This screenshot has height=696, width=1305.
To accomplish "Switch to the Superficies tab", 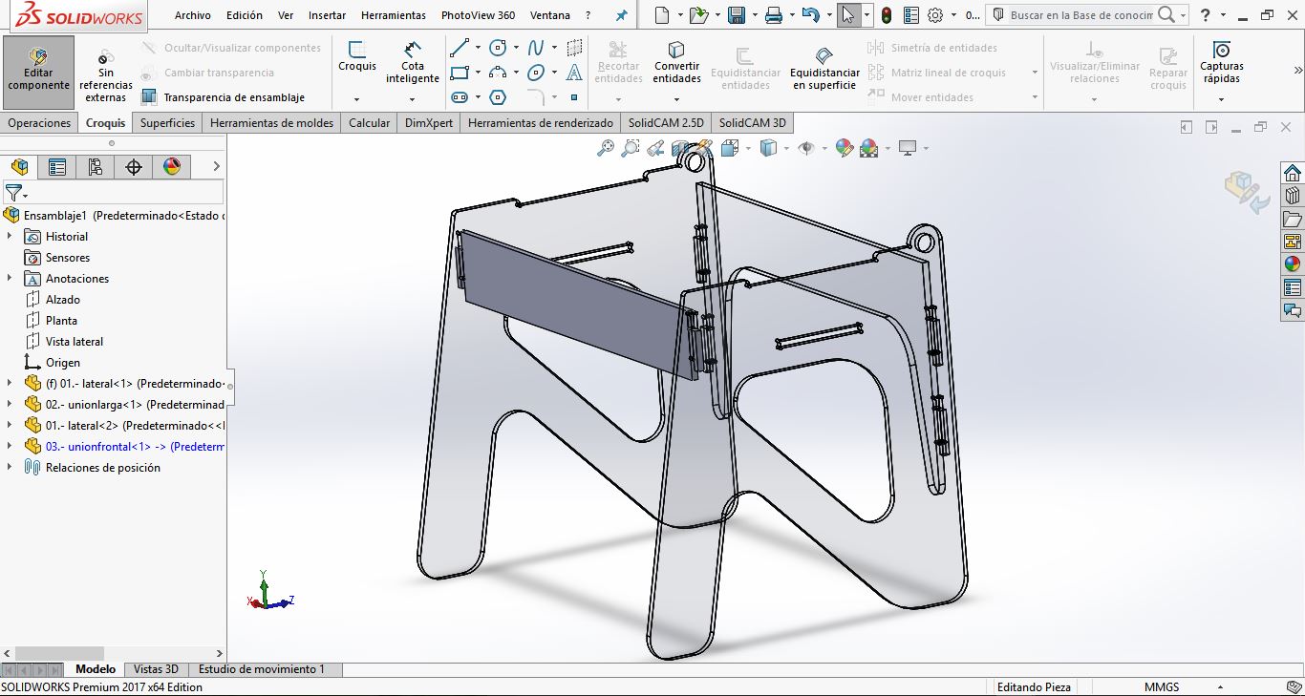I will tap(167, 123).
